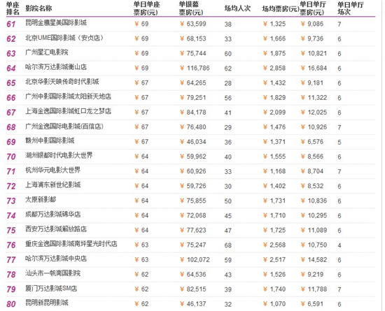385x311 pixels.
Task: Open the 重庆金逸国际影城南坪星光时代店 entry
Action: click(71, 244)
